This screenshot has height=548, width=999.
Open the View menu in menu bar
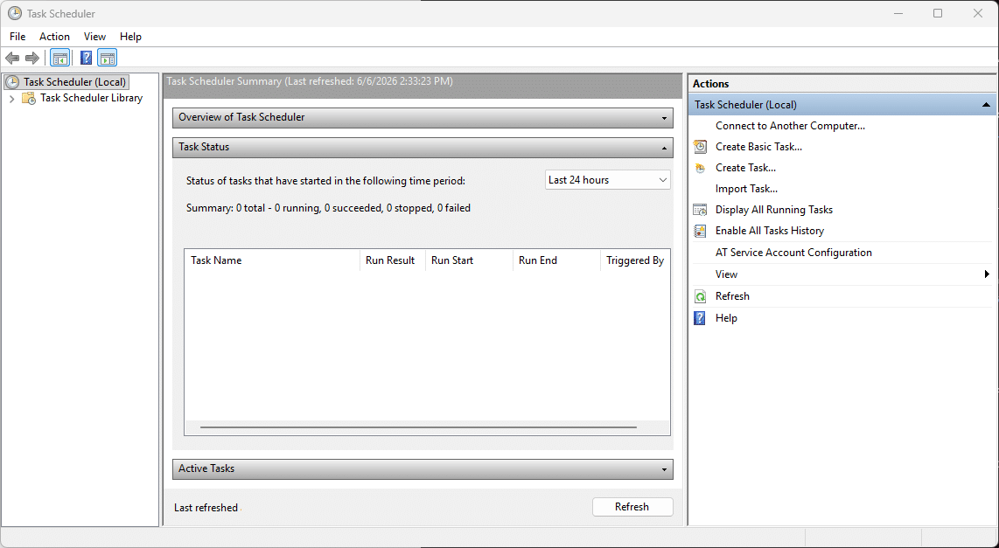[x=95, y=37]
